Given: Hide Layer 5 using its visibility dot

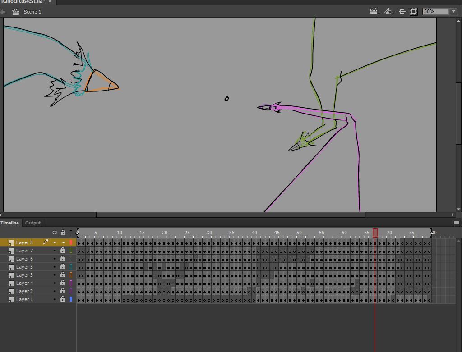Looking at the screenshot, I should pos(55,267).
